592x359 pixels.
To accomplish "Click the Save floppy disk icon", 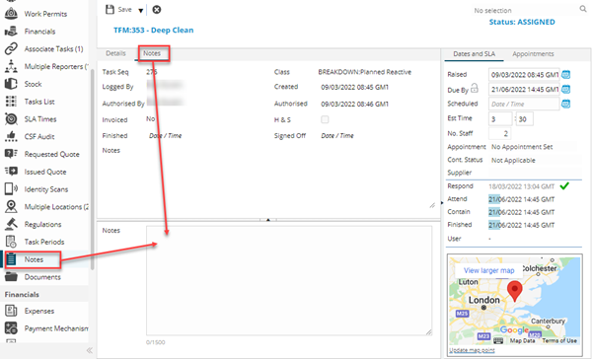I will click(x=110, y=10).
